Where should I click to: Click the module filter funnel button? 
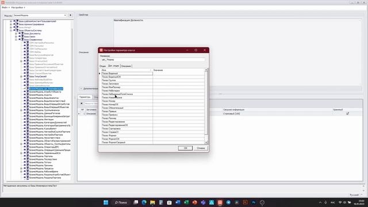[70, 16]
